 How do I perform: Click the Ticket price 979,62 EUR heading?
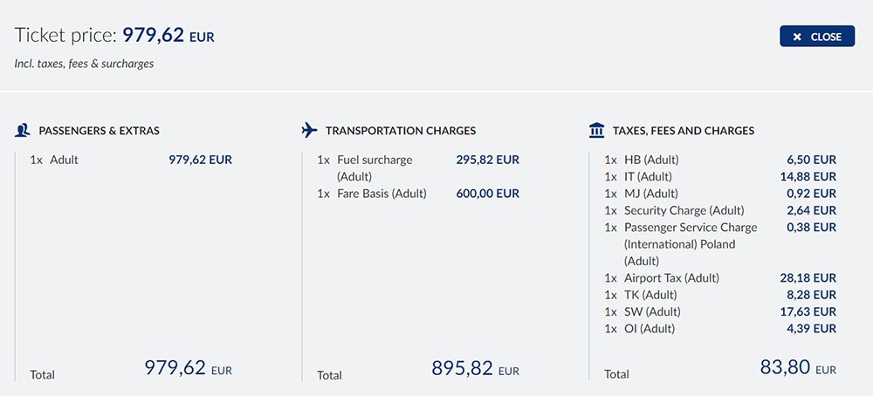(114, 36)
